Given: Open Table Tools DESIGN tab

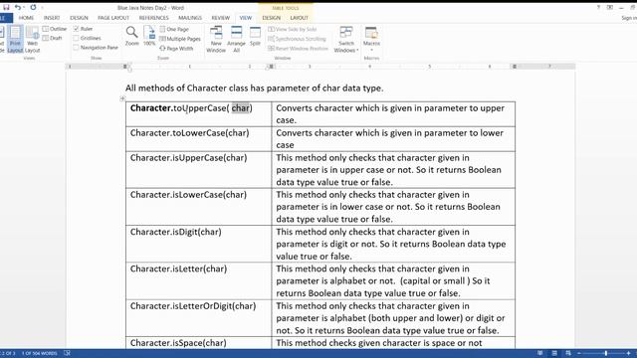Looking at the screenshot, I should click(x=271, y=18).
